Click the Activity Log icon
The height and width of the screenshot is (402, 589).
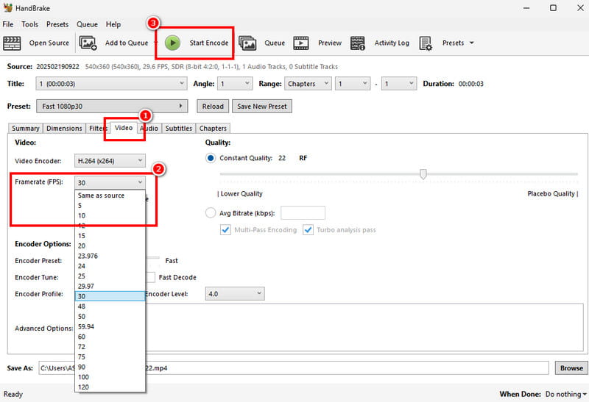pos(358,43)
